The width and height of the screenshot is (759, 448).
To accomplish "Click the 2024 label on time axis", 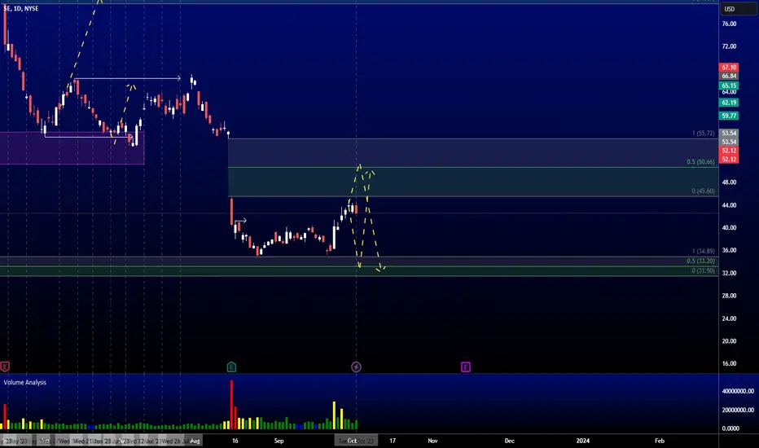I will click(583, 441).
